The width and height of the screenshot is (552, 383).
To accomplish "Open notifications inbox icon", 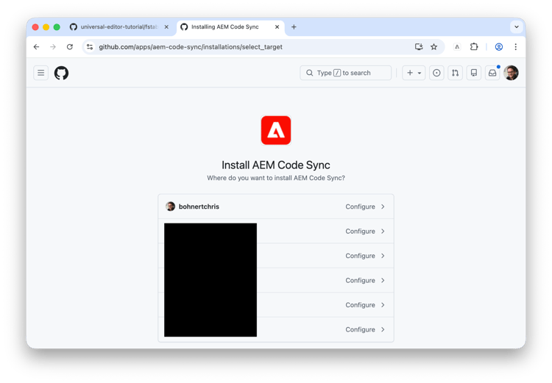I will coord(492,73).
